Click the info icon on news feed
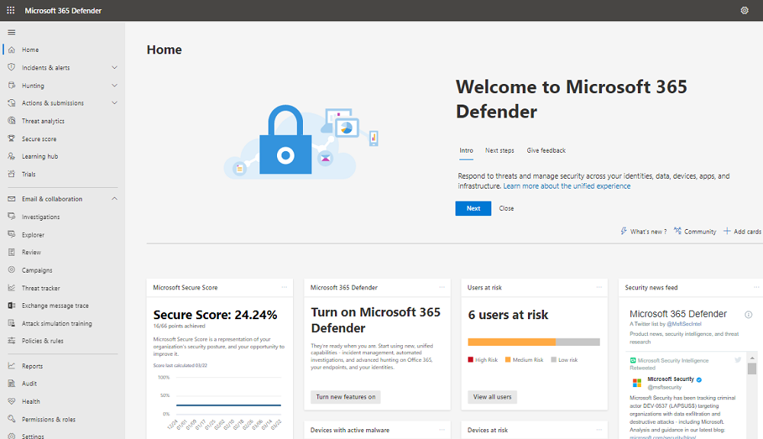The image size is (763, 439). click(748, 315)
